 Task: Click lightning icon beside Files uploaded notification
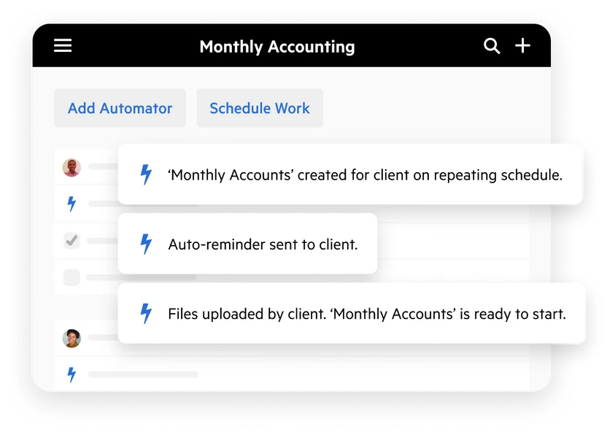click(146, 314)
